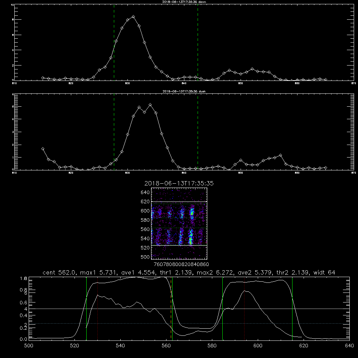This screenshot has width=358, height=358.
Task: Click 'thr2 2.139' in the stats header
Action: pos(292,272)
